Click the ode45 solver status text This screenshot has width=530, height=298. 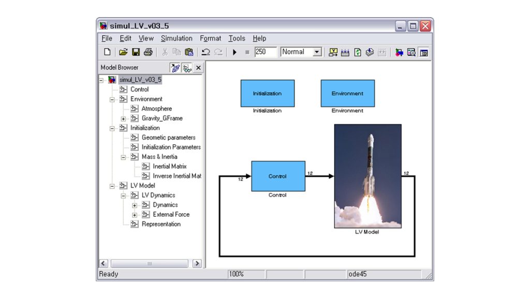pyautogui.click(x=357, y=274)
